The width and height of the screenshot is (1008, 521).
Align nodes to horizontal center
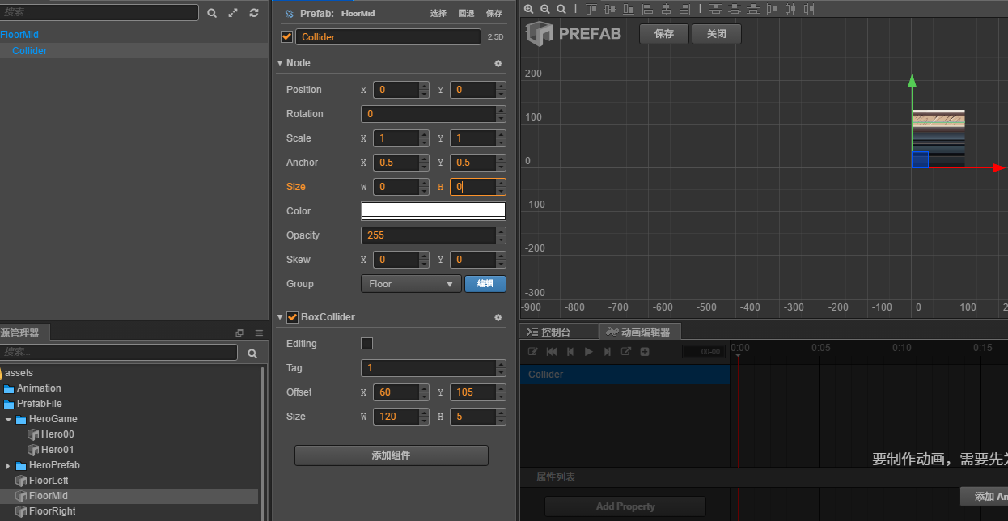[x=666, y=9]
